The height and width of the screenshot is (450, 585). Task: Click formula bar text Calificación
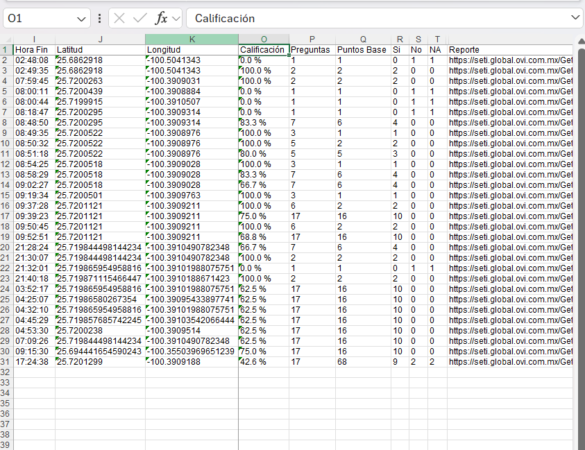(x=225, y=19)
